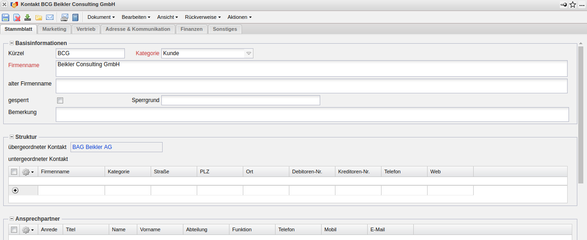
Task: Click the green download arrow toolbar icon
Action: point(28,17)
